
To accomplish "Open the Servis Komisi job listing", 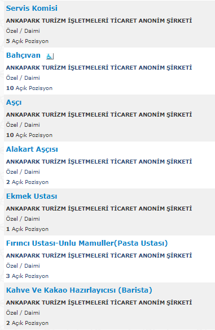I will [x=32, y=8].
